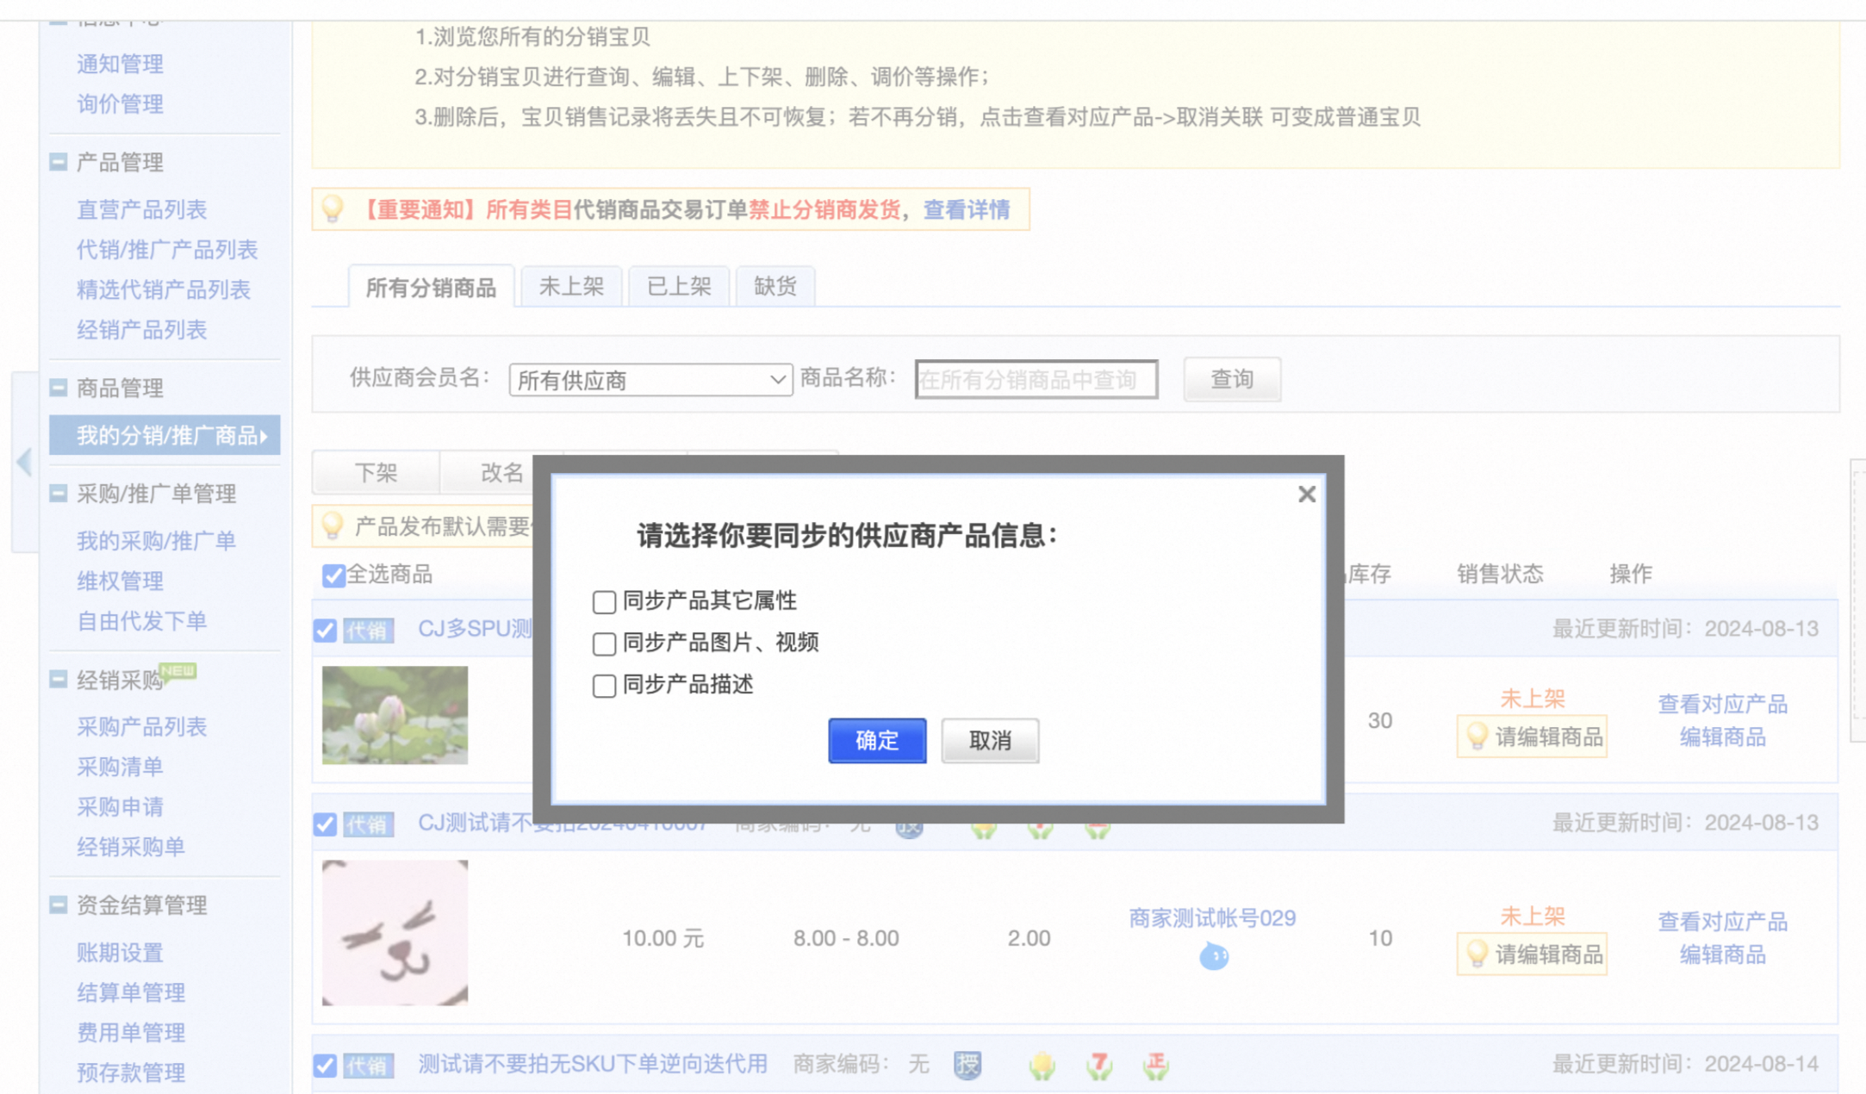
Task: Collapse the 采购/推广单管理 sidebar section
Action: coord(58,494)
